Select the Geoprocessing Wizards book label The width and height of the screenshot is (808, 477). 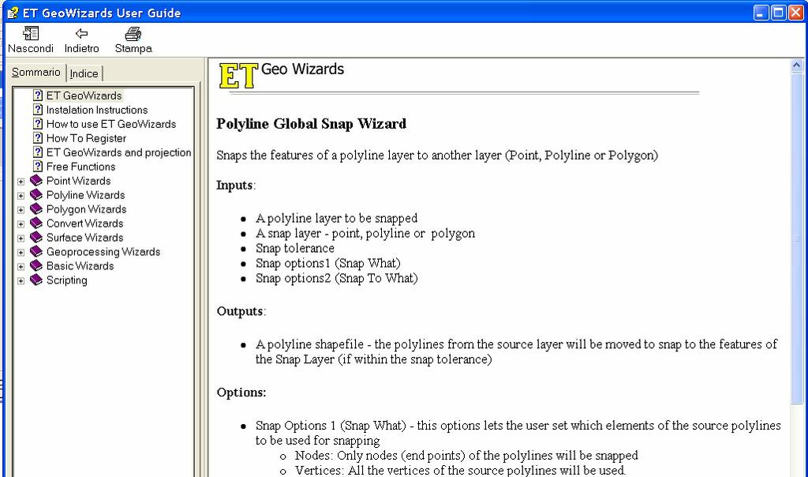click(x=103, y=252)
